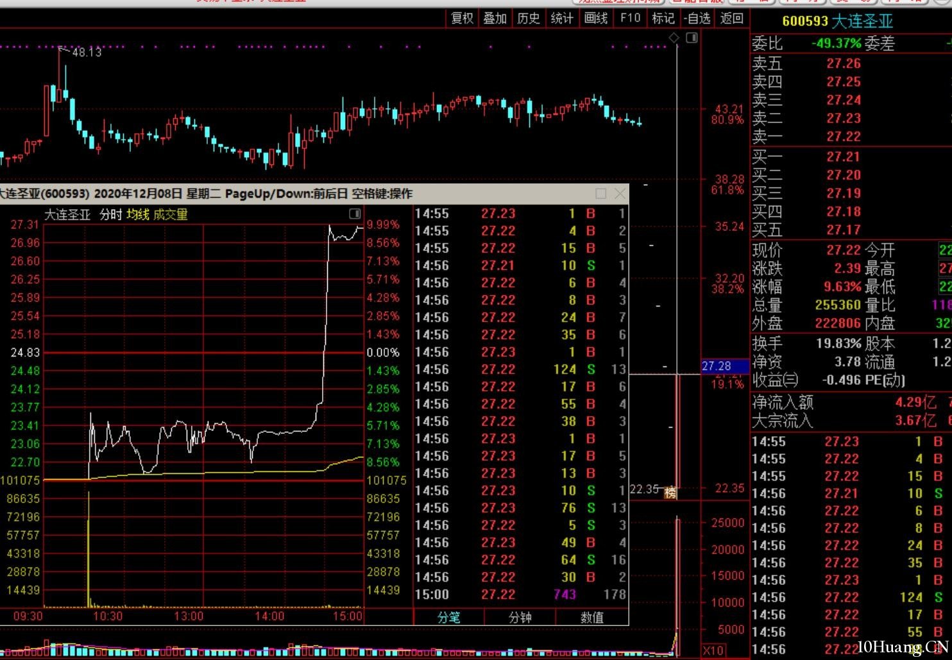Open the 叠加 overlay tool
Viewport: 952px width, 660px height.
[x=495, y=18]
